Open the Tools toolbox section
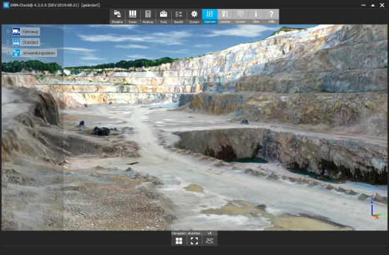 click(163, 17)
